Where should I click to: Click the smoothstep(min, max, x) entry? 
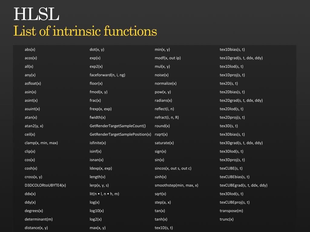(176, 185)
